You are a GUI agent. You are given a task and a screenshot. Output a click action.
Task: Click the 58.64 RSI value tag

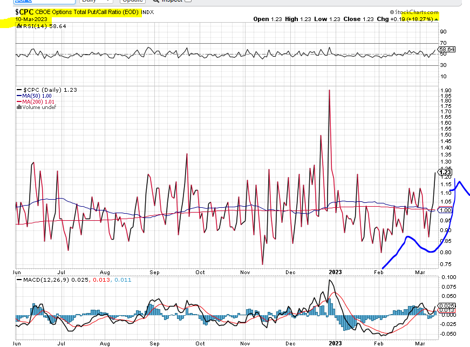click(x=447, y=49)
